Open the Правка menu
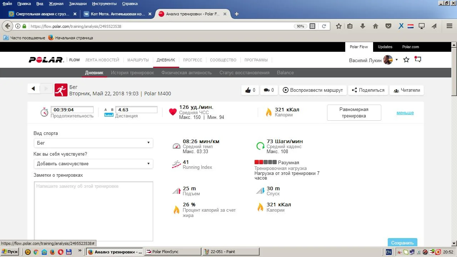 (x=24, y=4)
